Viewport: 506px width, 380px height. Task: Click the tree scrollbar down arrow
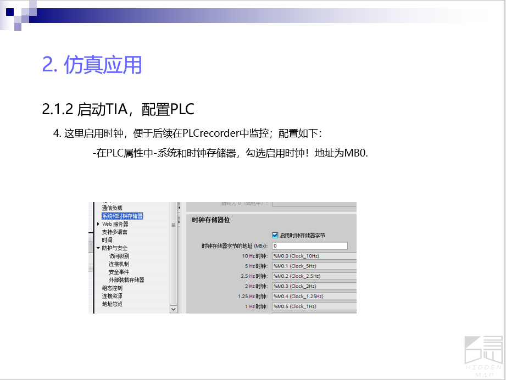click(174, 309)
